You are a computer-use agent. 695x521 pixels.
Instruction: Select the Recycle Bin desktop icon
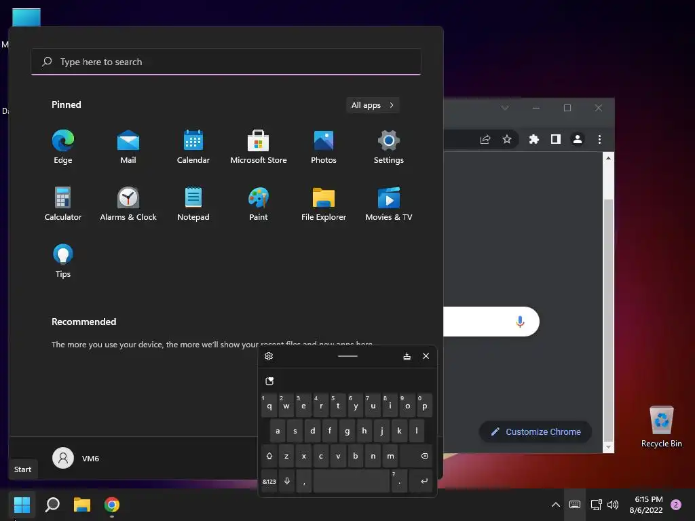661,427
